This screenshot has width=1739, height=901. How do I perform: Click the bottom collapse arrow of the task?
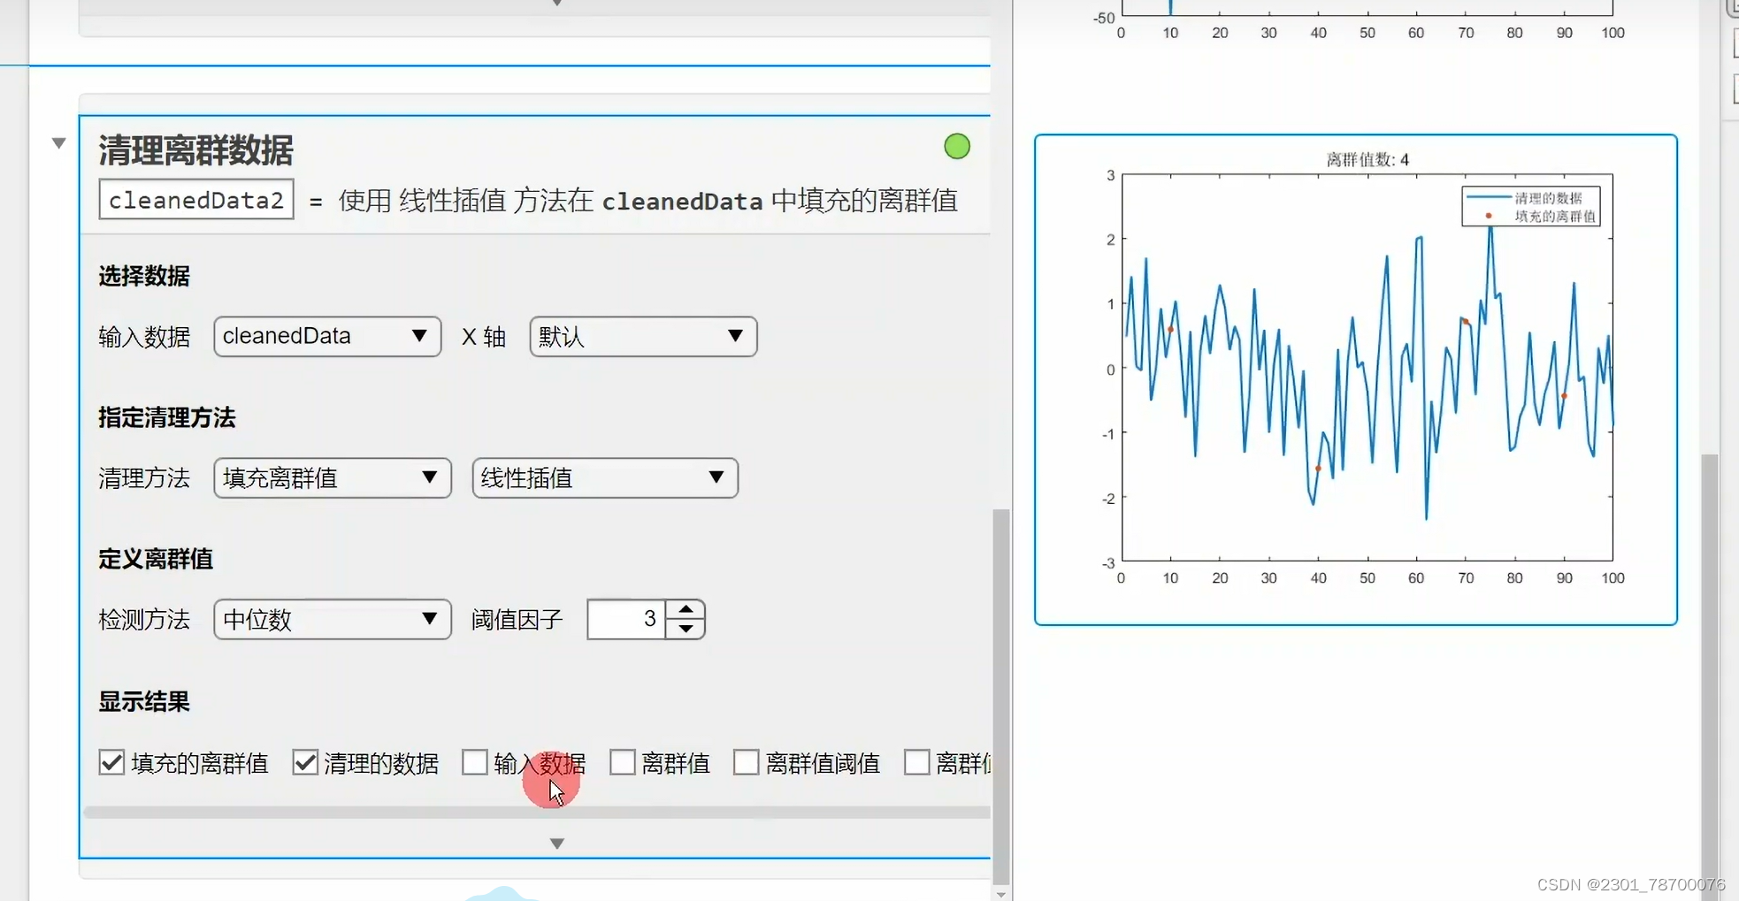(557, 844)
